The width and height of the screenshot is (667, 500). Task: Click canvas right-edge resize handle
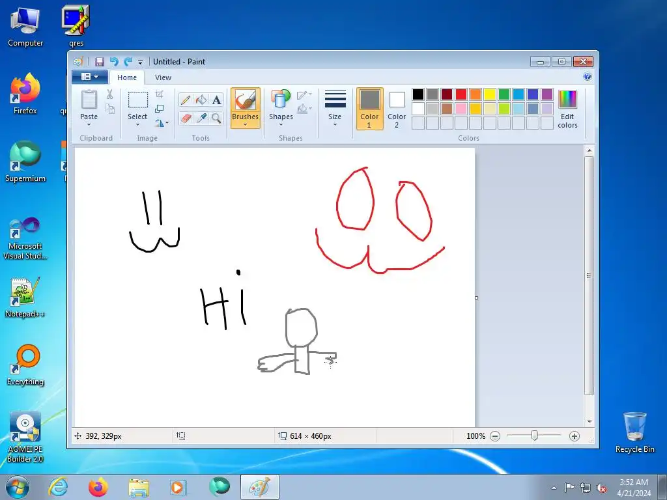coord(476,298)
